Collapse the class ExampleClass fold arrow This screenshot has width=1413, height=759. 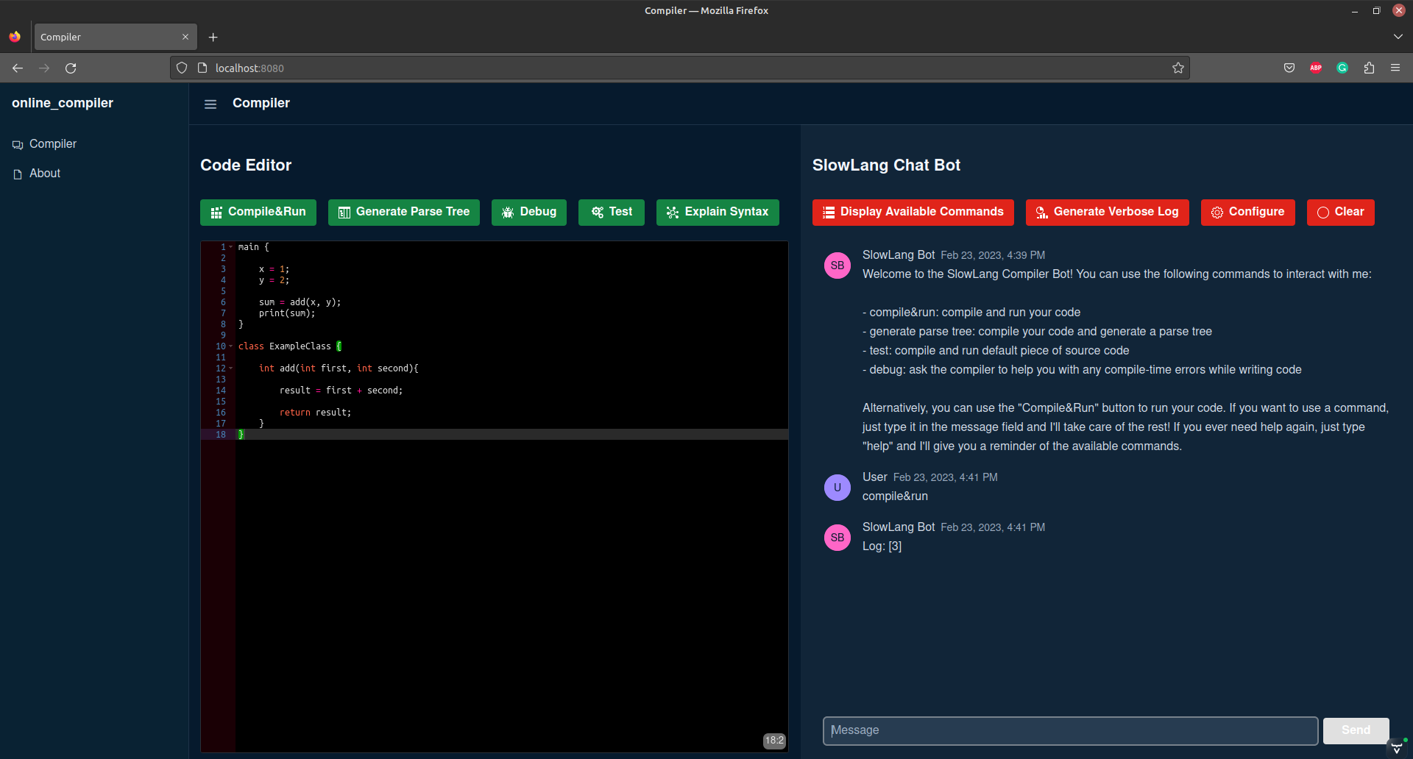tap(230, 346)
